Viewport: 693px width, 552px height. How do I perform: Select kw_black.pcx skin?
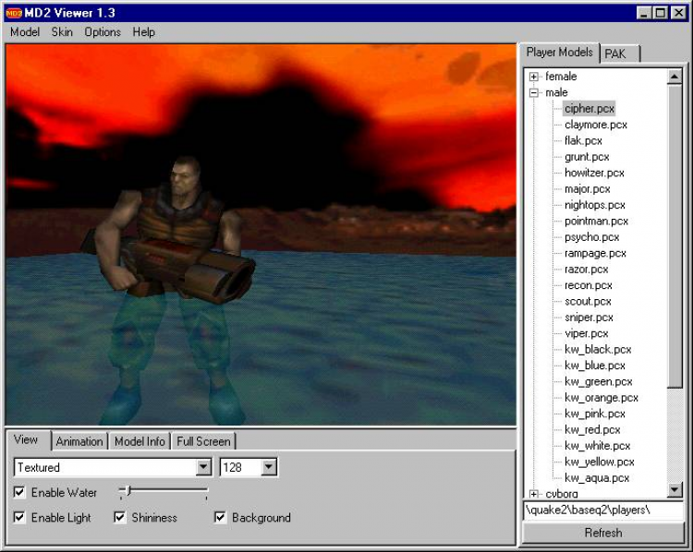pyautogui.click(x=598, y=350)
